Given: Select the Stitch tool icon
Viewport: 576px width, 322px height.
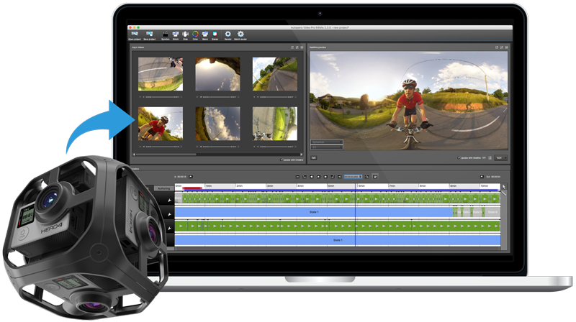Looking at the screenshot, I should tap(175, 34).
